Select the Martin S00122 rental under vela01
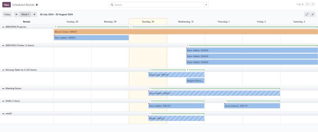The width and height of the screenshot is (318, 132). coord(176,118)
